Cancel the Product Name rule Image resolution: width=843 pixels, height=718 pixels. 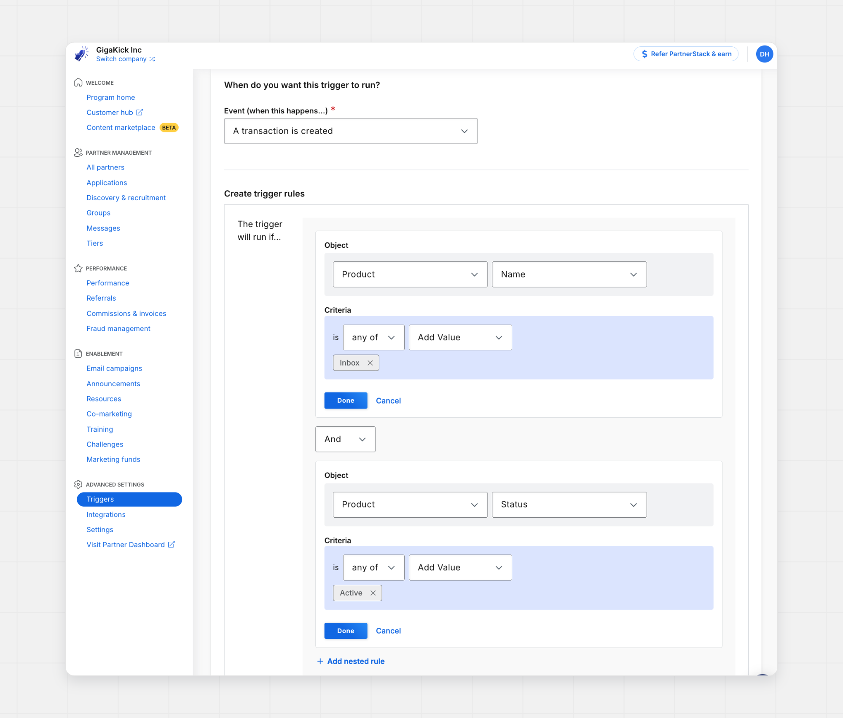(388, 401)
